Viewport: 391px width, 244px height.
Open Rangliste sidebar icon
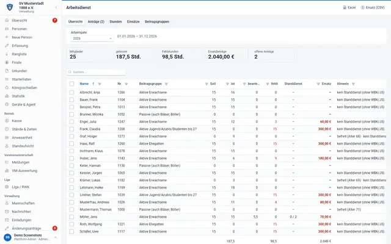click(x=7, y=54)
